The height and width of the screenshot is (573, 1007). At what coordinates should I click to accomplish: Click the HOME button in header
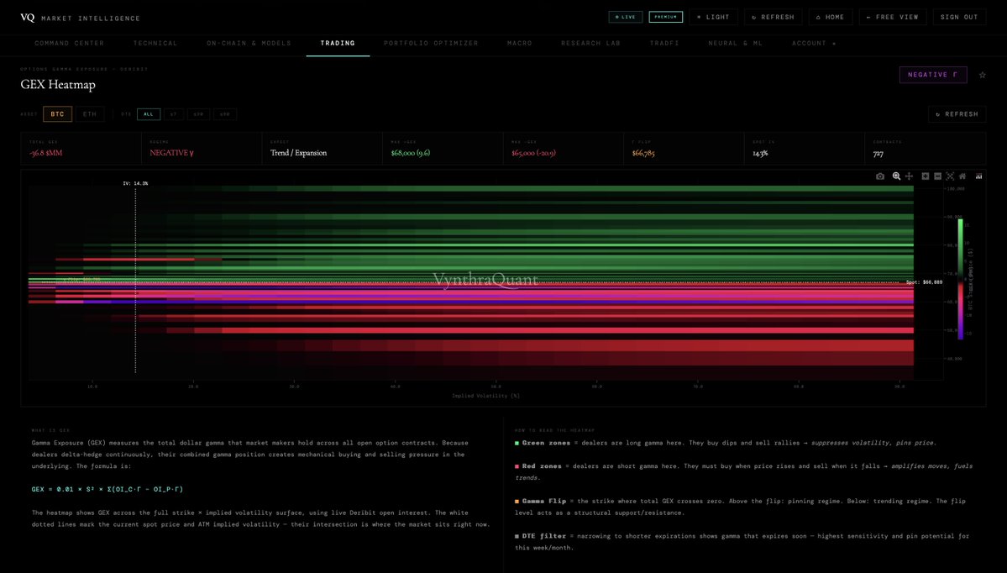point(831,18)
